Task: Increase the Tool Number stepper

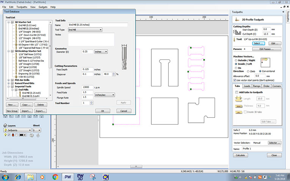Action: (x=91, y=102)
